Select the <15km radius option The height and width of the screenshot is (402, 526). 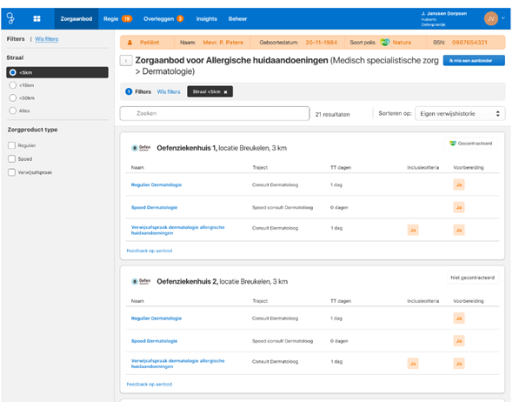point(12,85)
